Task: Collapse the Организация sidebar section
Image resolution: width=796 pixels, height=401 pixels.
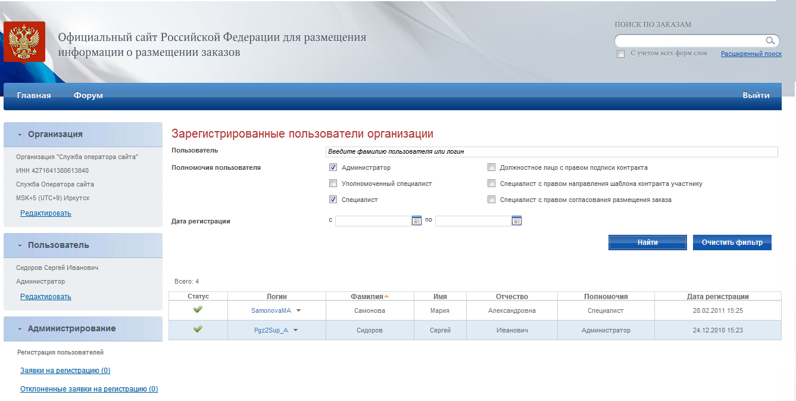Action: click(20, 135)
